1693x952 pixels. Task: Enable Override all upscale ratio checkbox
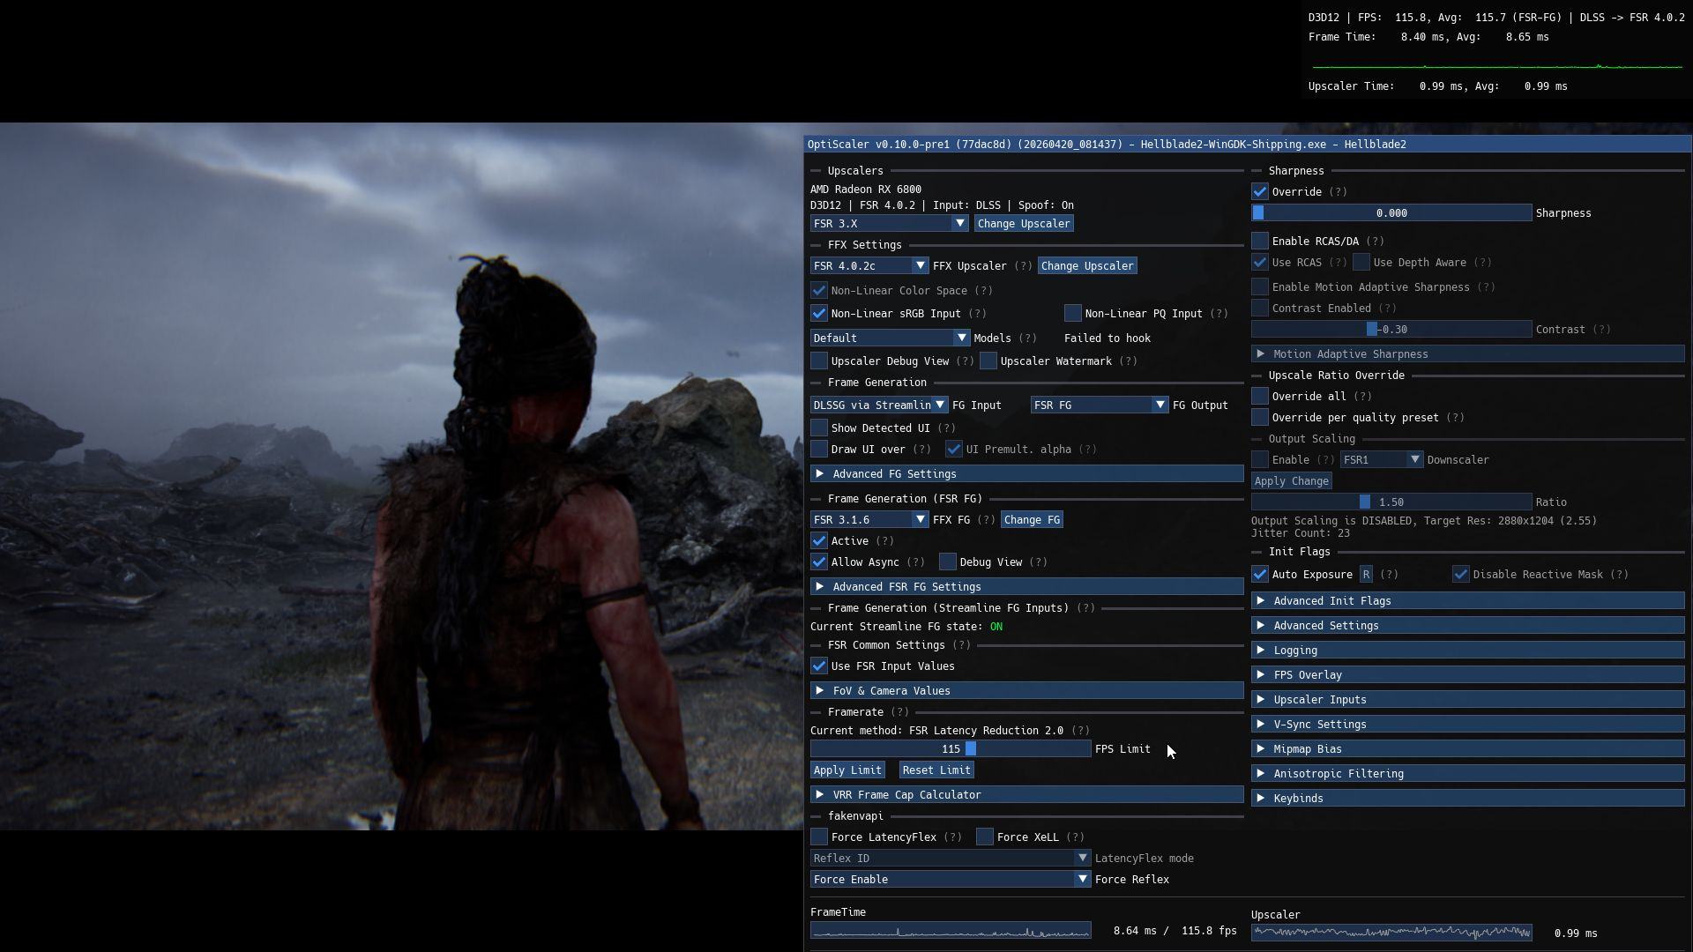point(1260,397)
